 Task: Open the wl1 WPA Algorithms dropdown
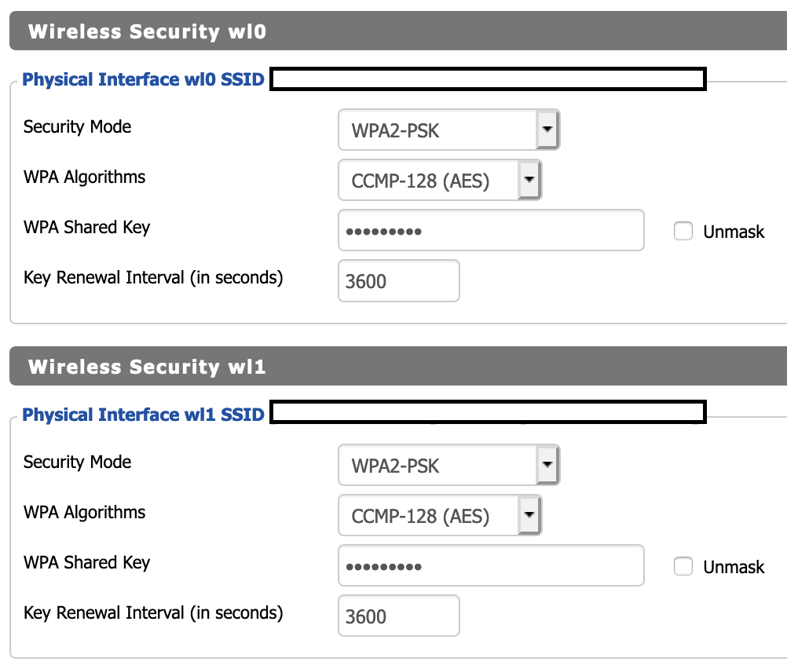[440, 515]
